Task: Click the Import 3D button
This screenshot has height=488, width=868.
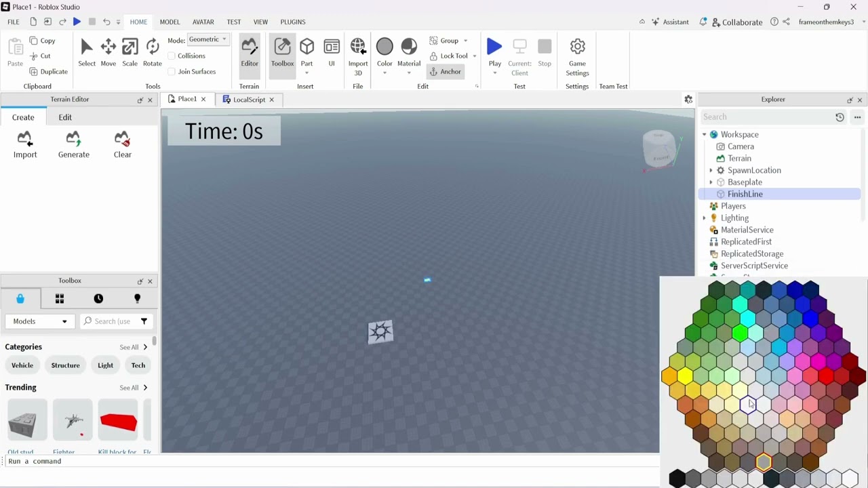Action: click(x=358, y=57)
